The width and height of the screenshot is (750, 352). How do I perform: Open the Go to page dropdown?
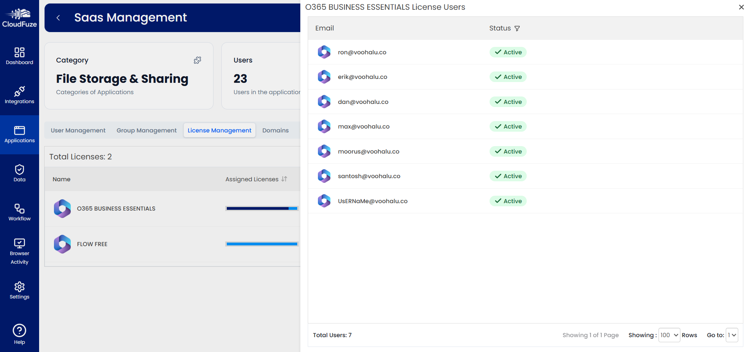(x=733, y=335)
